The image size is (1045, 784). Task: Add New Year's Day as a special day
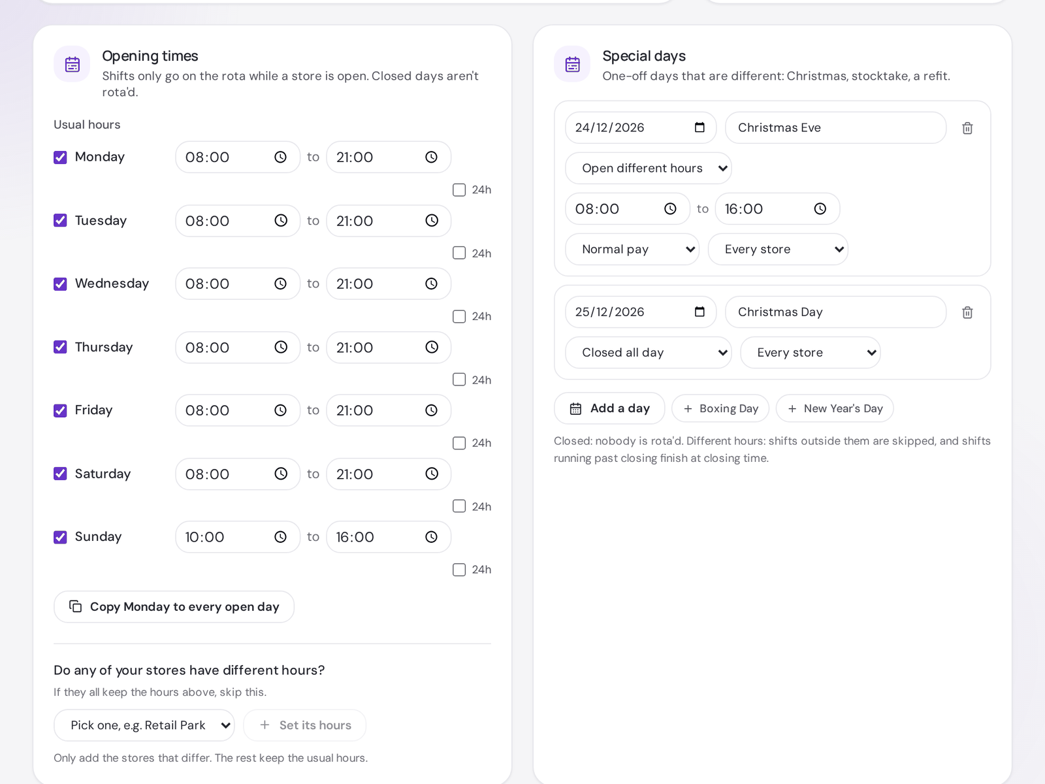point(835,408)
